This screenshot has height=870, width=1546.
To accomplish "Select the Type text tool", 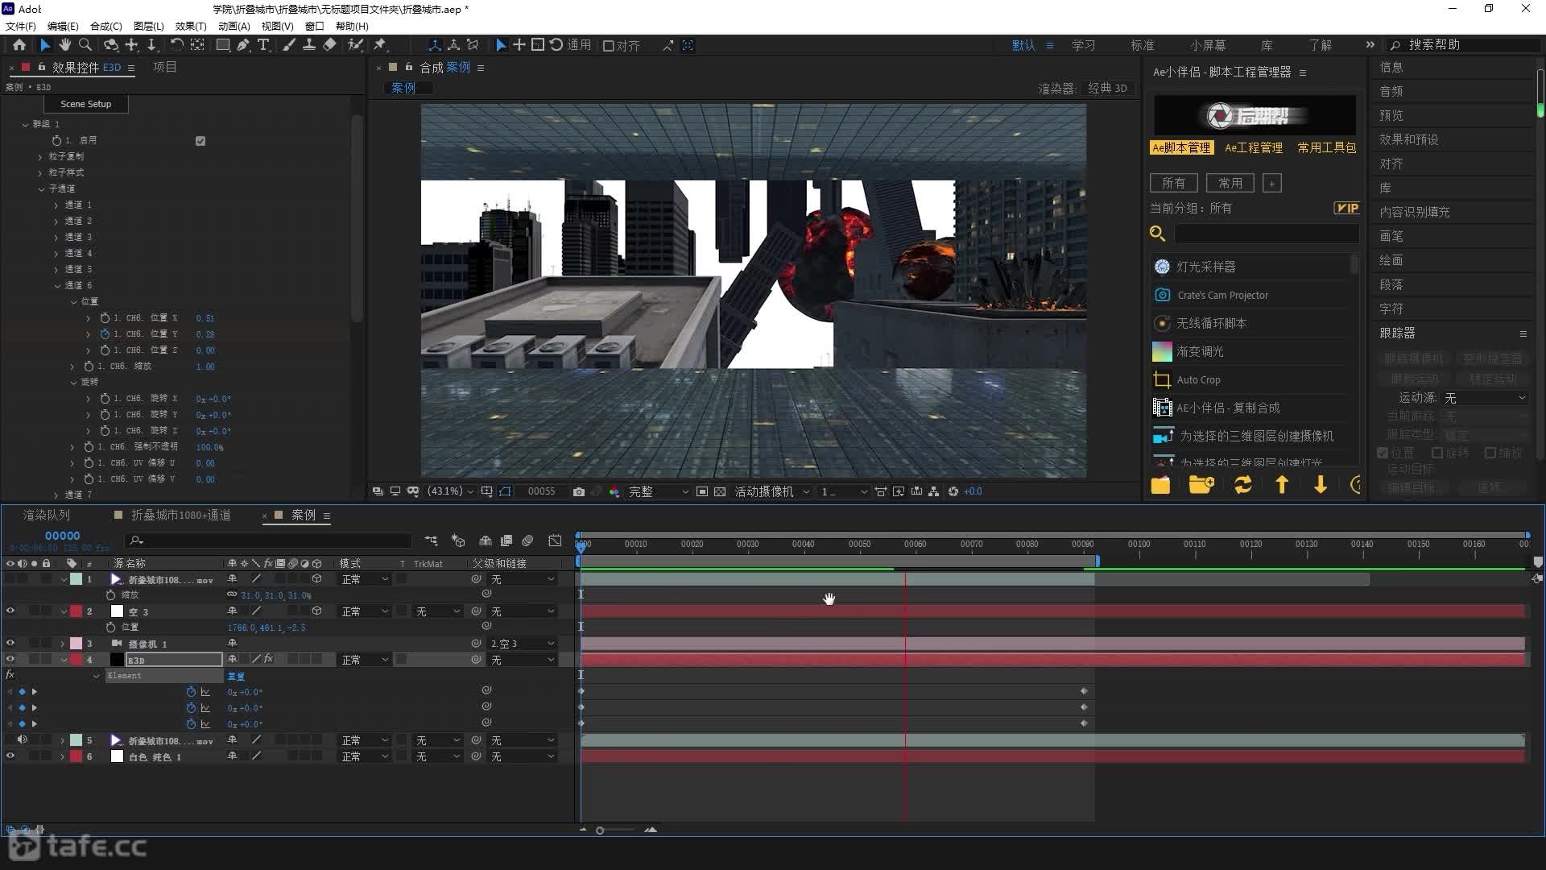I will click(263, 45).
